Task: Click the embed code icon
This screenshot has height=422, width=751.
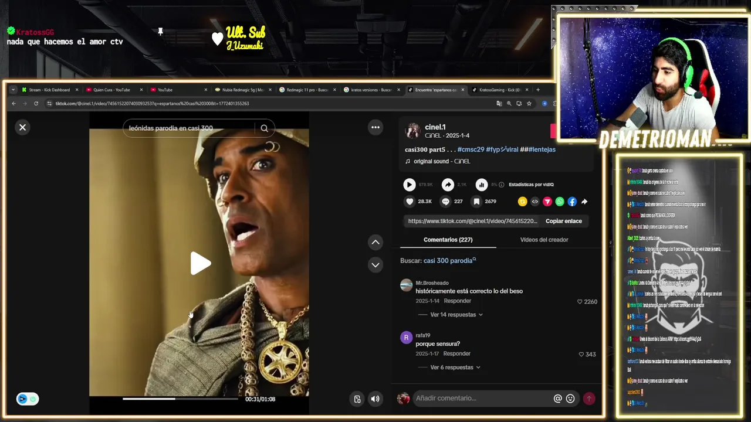Action: 535,202
